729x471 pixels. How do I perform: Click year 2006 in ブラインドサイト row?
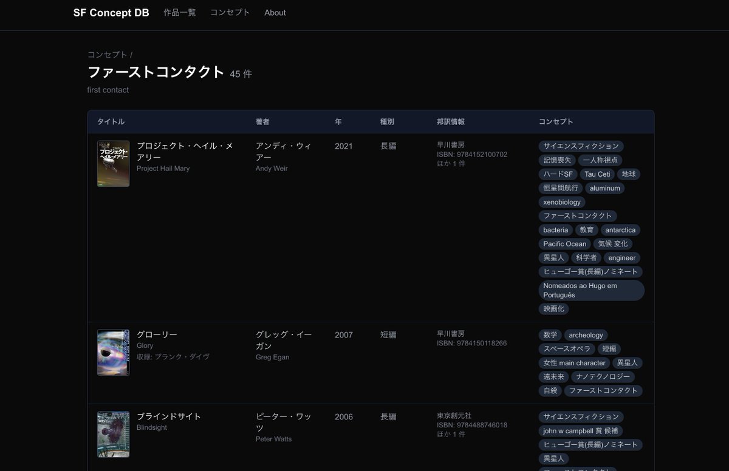[x=344, y=417]
